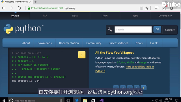Select slide 1 in the carousel
Image resolution: width=181 pixels, height=102 pixels.
[116, 88]
